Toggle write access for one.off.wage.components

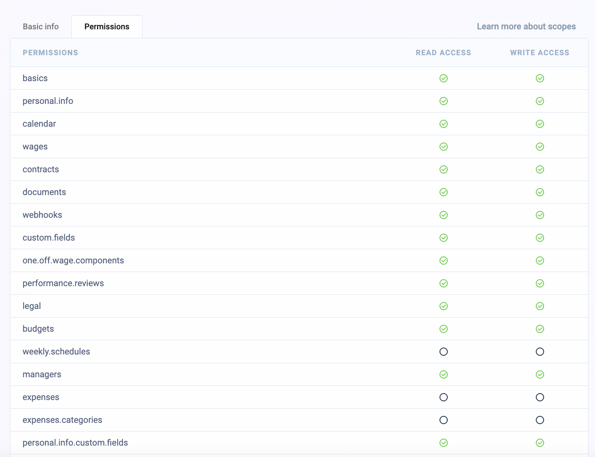click(x=540, y=260)
